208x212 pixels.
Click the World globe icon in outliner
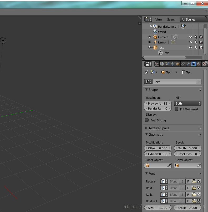[x=155, y=32]
